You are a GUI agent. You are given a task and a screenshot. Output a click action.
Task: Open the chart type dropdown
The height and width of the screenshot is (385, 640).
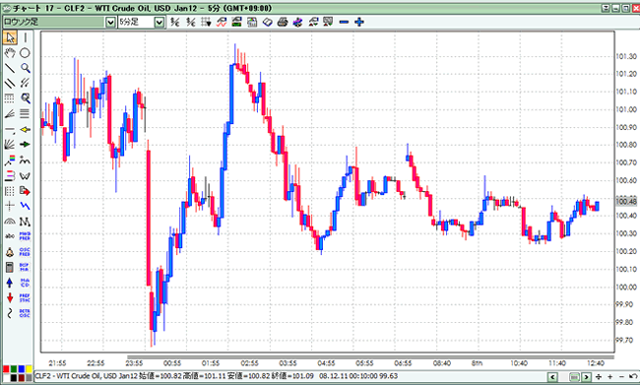(x=110, y=22)
